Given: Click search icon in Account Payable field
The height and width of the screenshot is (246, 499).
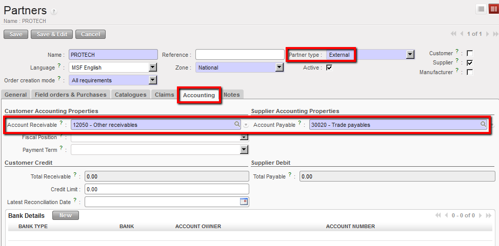Looking at the screenshot, I should point(483,124).
